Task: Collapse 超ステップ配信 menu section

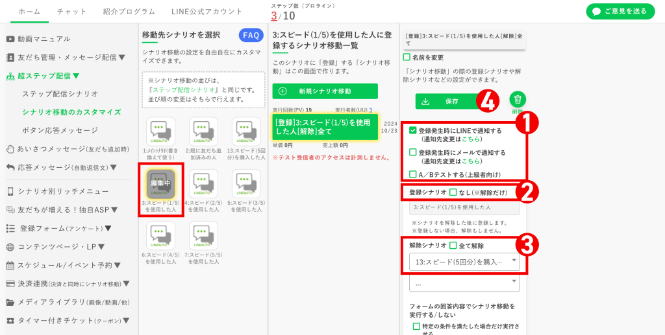Action: [43, 76]
